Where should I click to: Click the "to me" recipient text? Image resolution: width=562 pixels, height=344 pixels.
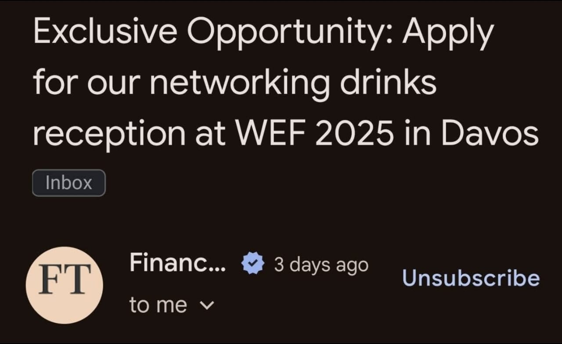[x=158, y=305]
